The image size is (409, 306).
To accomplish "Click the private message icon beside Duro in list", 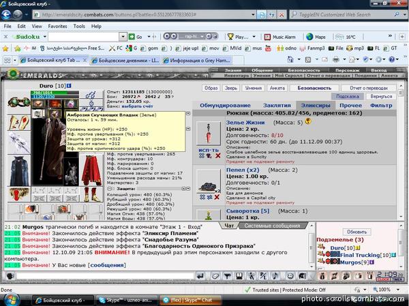I will tap(321, 247).
